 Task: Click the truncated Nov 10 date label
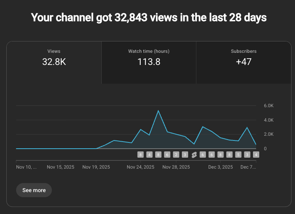click(x=26, y=167)
